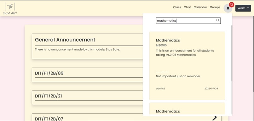Click the mathematics search field
This screenshot has height=121, width=254.
coord(188,21)
